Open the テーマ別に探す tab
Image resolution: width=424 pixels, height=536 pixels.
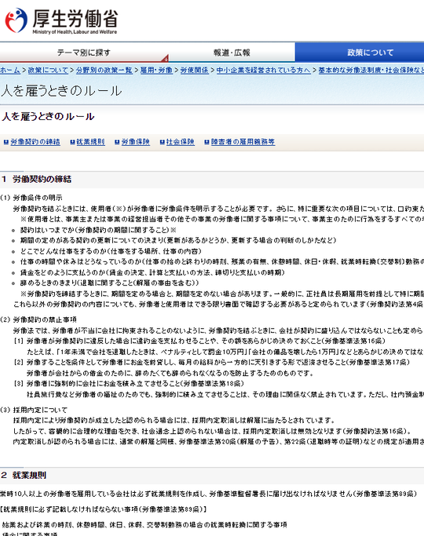coord(84,53)
